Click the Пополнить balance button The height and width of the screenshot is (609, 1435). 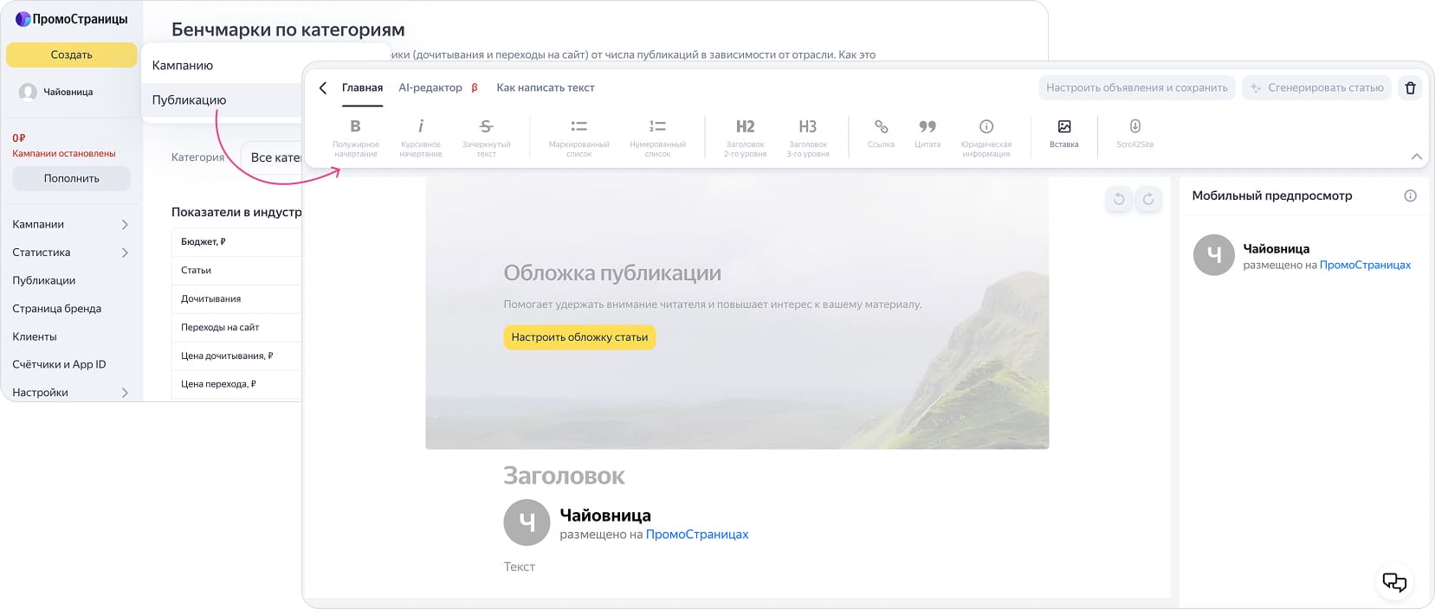tap(71, 178)
